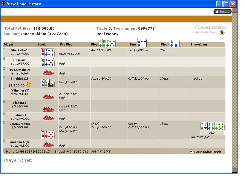Viewport: 245px width, 184px height.
Task: Click the Showdown column header
Action: click(199, 45)
